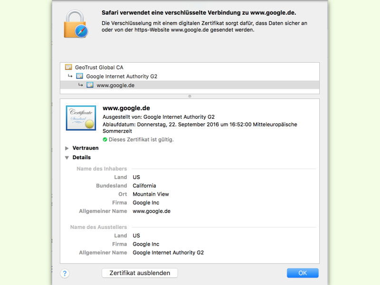Click the Allgemeiner Name value Google Internet Authority G2
Screen dimensions: 380x285
coord(168,253)
